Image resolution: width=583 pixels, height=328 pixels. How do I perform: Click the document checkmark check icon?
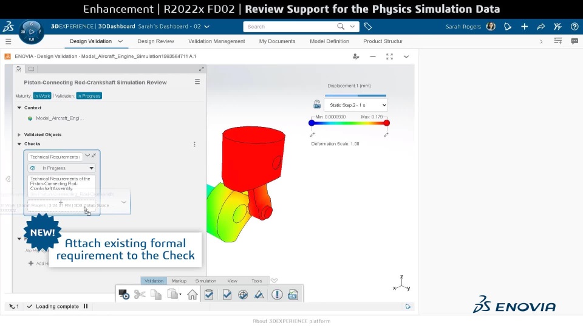click(x=227, y=295)
